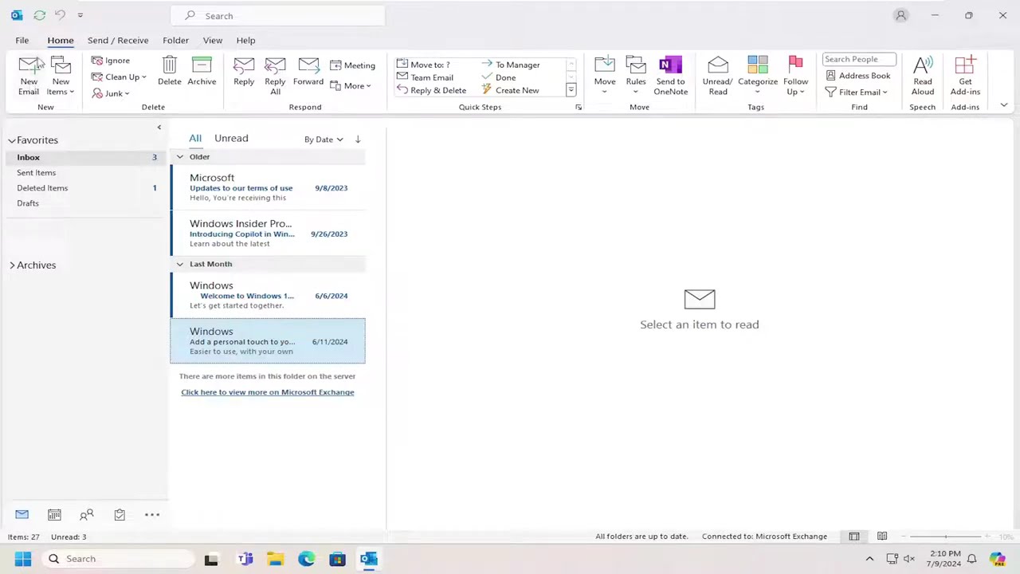Open the Rules menu
Viewport: 1020px width, 574px height.
pyautogui.click(x=636, y=76)
